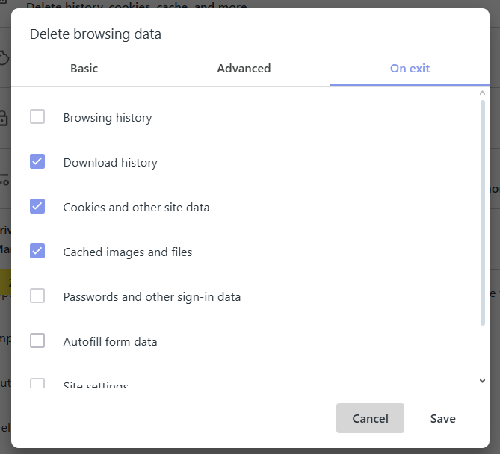Enable the Browsing history checkbox
500x454 pixels.
[37, 117]
